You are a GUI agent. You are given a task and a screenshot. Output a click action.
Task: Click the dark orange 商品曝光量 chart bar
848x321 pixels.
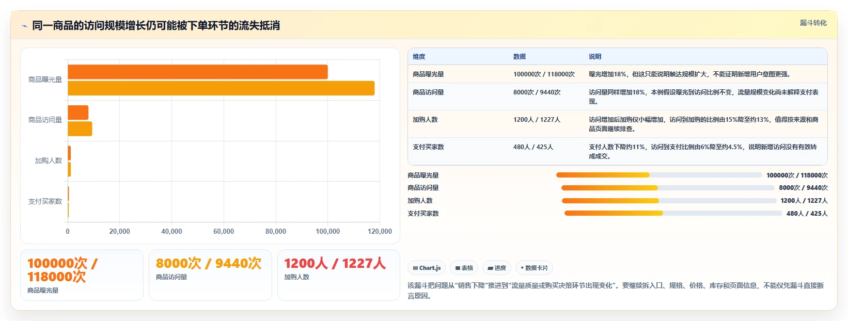(x=198, y=72)
